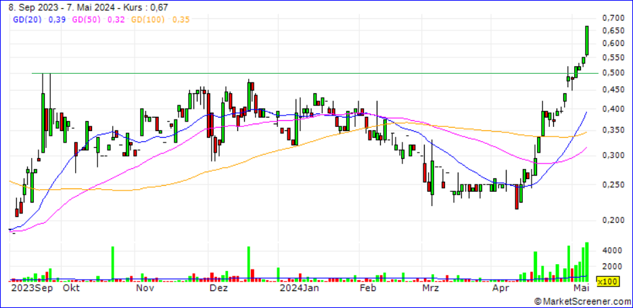Screen dimensions: 633x308
Task: Click the 2023Sep start date label
Action: [26, 288]
